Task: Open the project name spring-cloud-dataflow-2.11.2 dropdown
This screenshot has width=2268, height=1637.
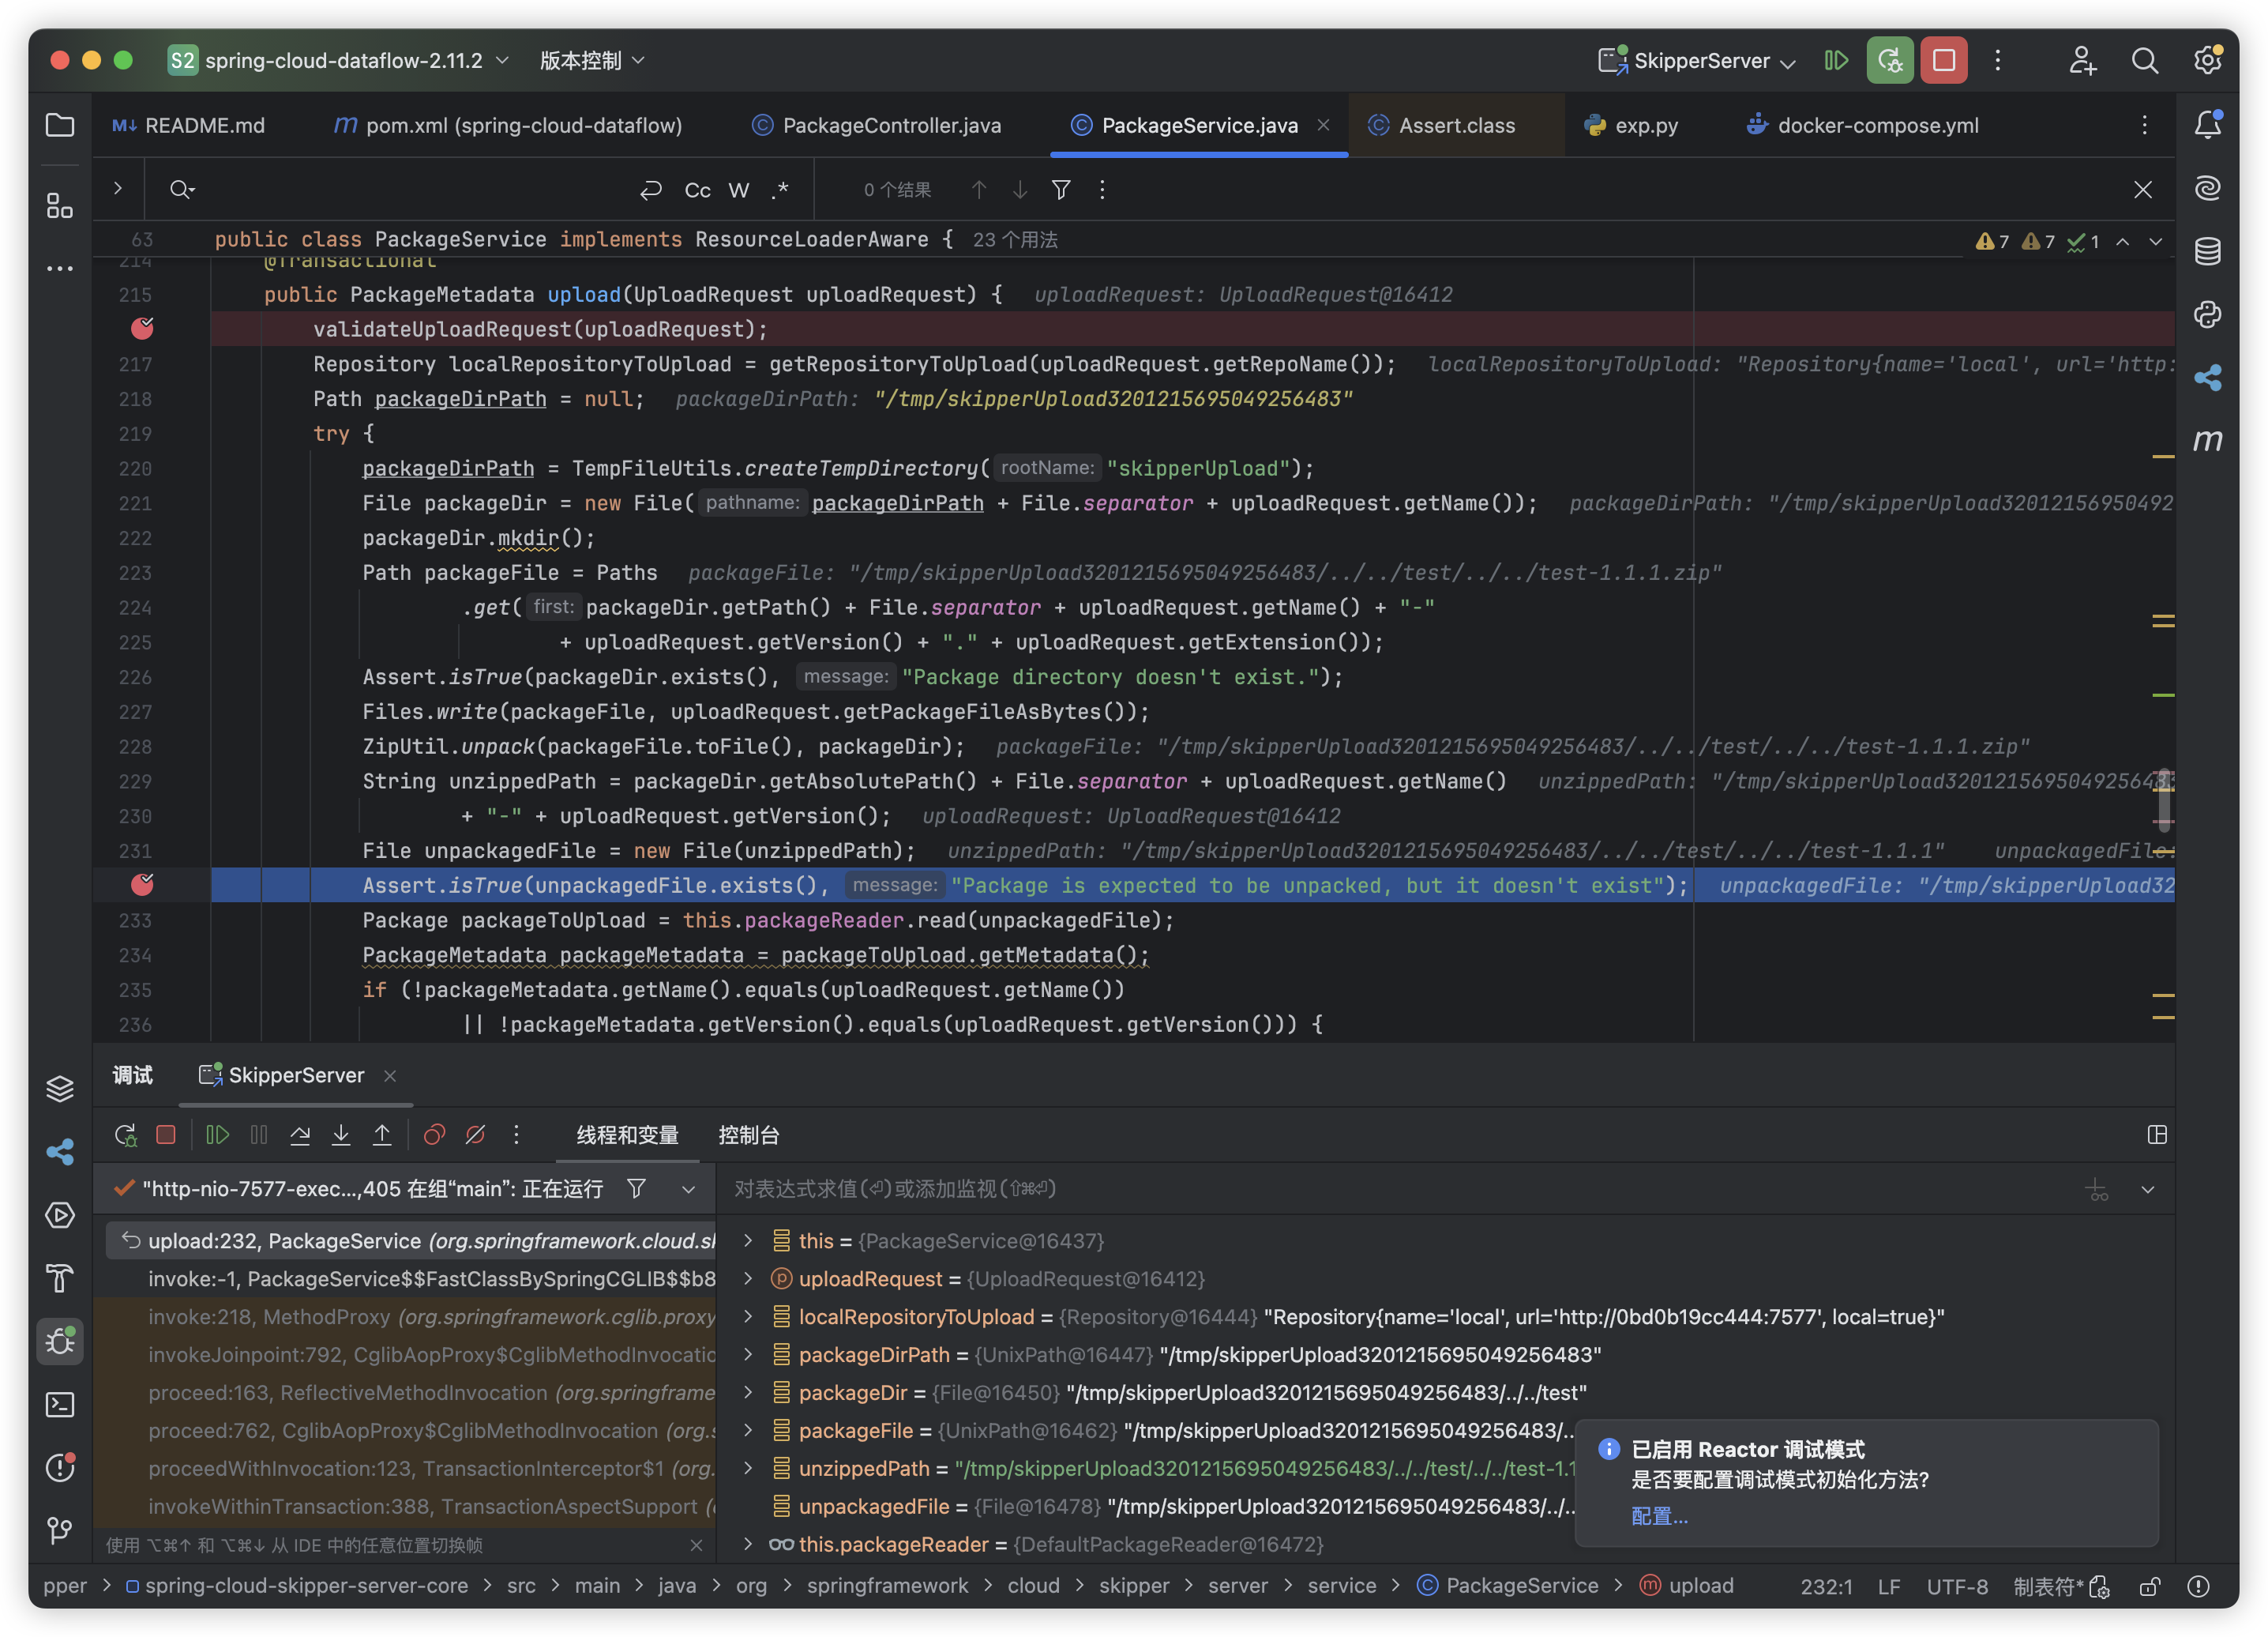Action: [339, 60]
